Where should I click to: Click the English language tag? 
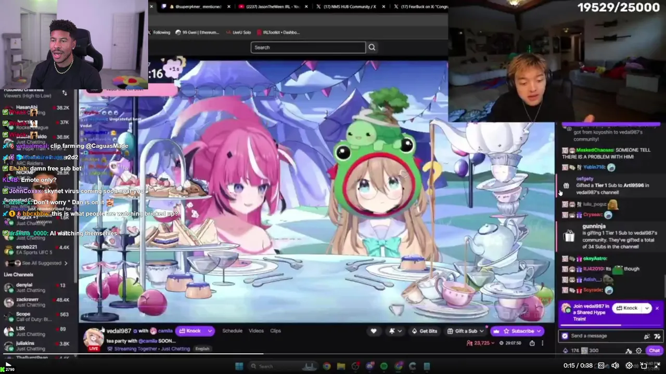point(202,349)
